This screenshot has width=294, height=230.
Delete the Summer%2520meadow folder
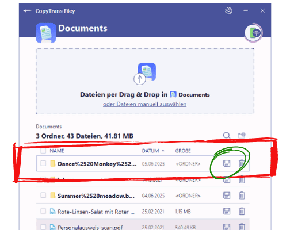(x=242, y=195)
